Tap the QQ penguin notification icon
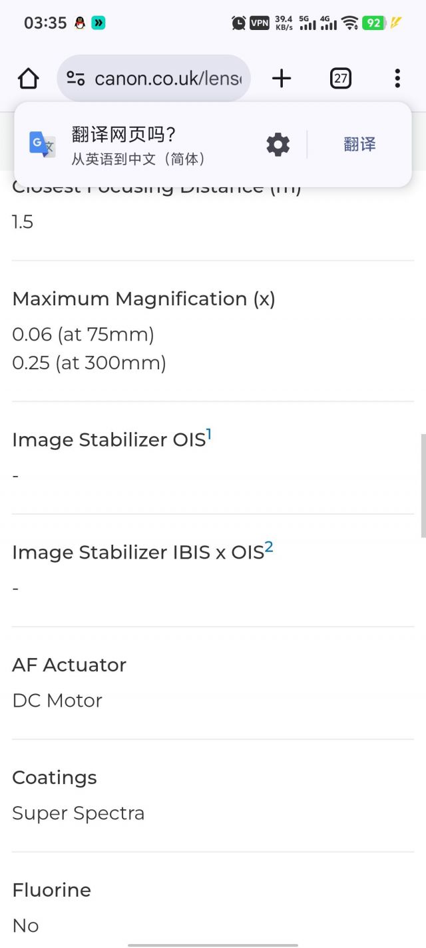Screen dimensions: 426x948 [x=80, y=23]
